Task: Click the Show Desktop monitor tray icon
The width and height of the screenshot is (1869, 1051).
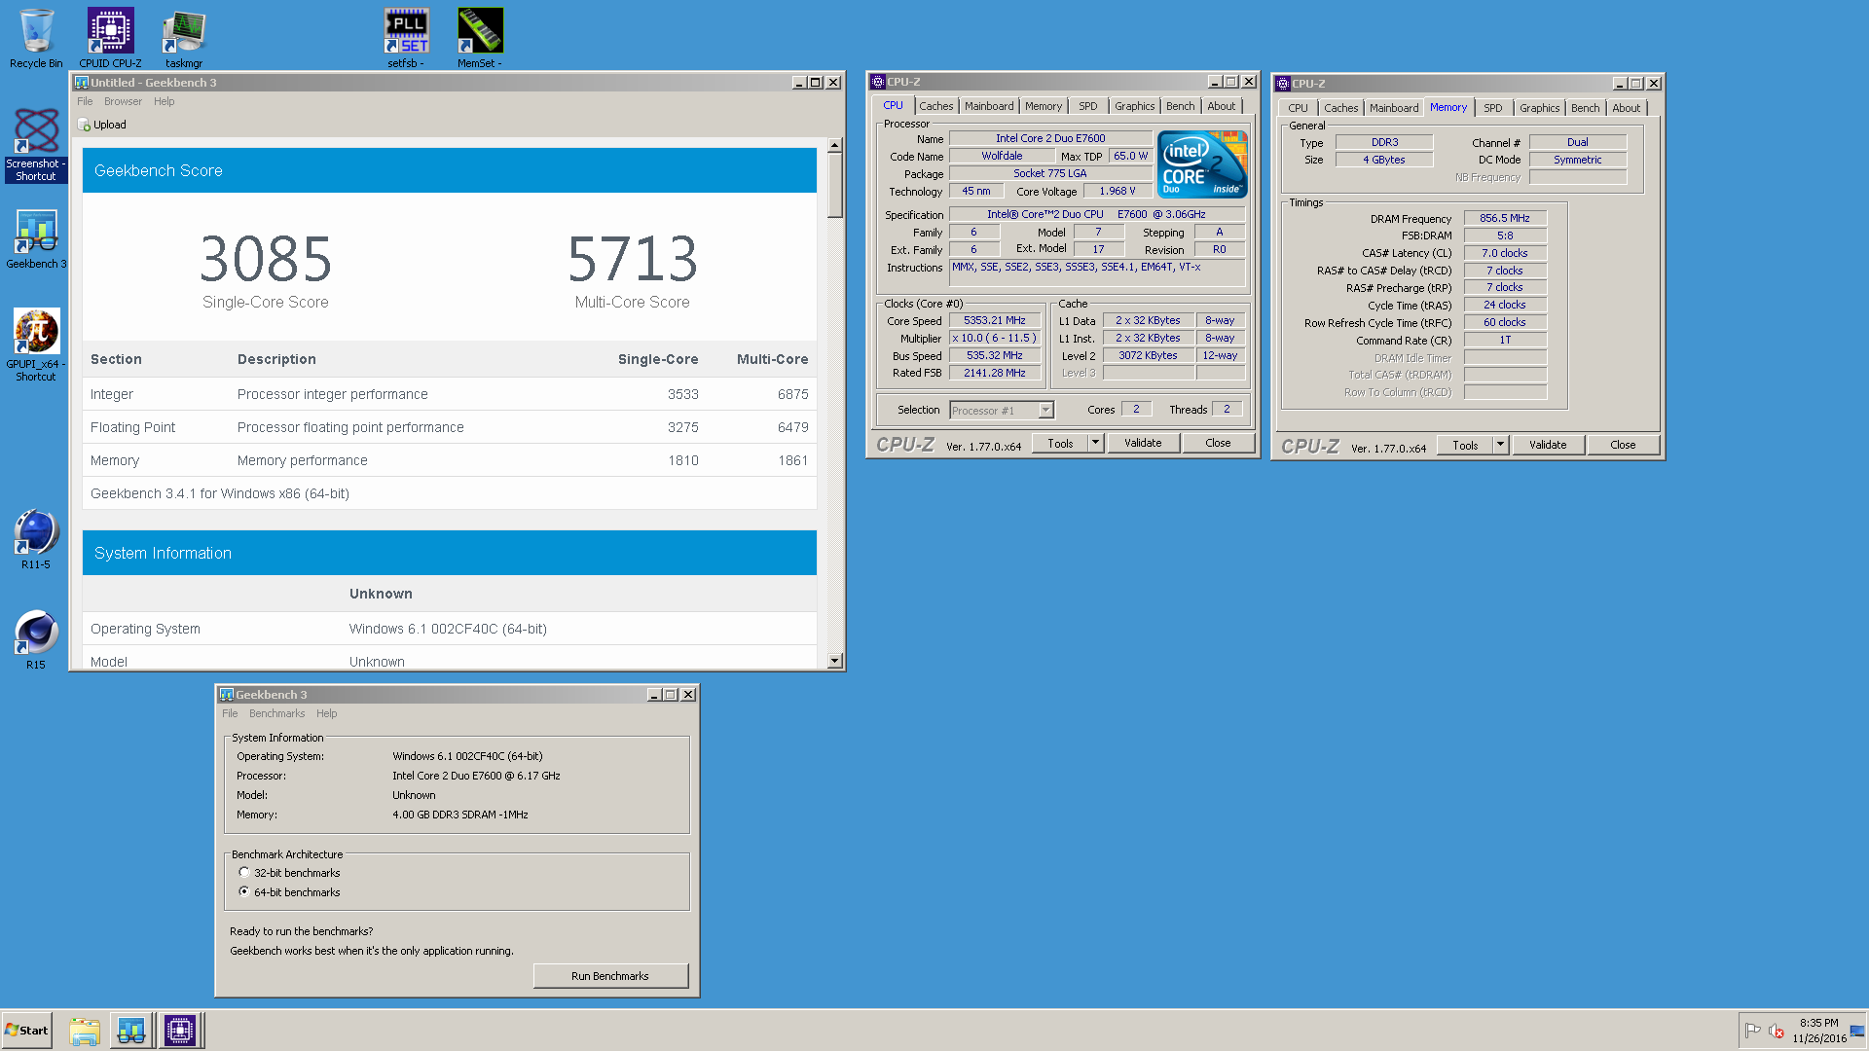Action: click(x=1858, y=1031)
